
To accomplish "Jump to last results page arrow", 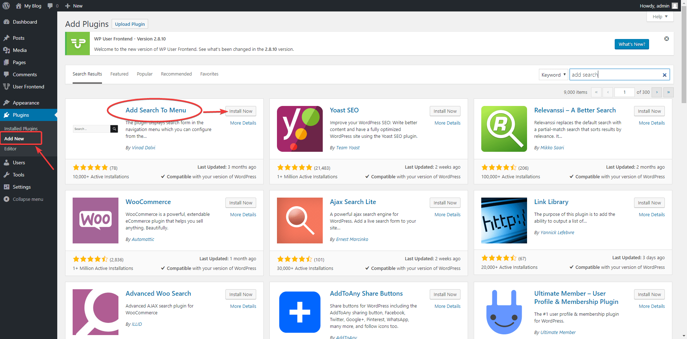I will click(x=668, y=92).
